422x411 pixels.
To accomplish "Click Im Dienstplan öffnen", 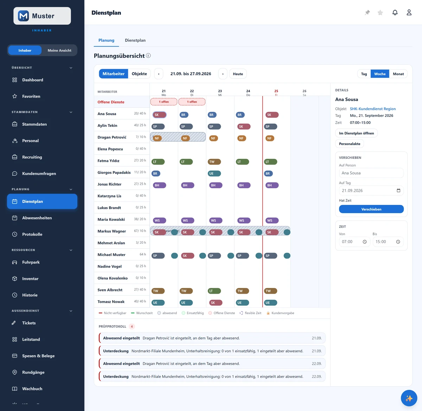I will (357, 133).
